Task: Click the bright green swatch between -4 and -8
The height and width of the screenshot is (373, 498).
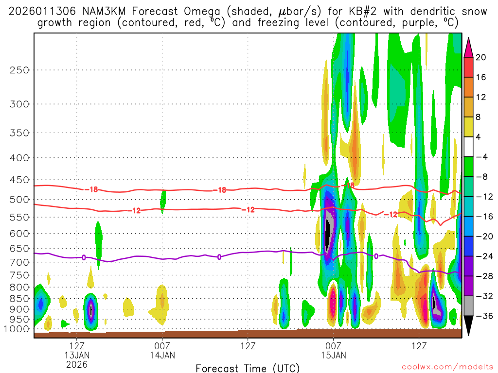Action: coord(468,167)
